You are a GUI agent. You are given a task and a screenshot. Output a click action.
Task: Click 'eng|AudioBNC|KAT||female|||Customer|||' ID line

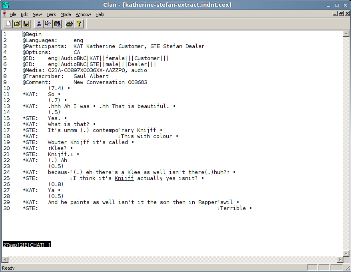[x=108, y=58]
